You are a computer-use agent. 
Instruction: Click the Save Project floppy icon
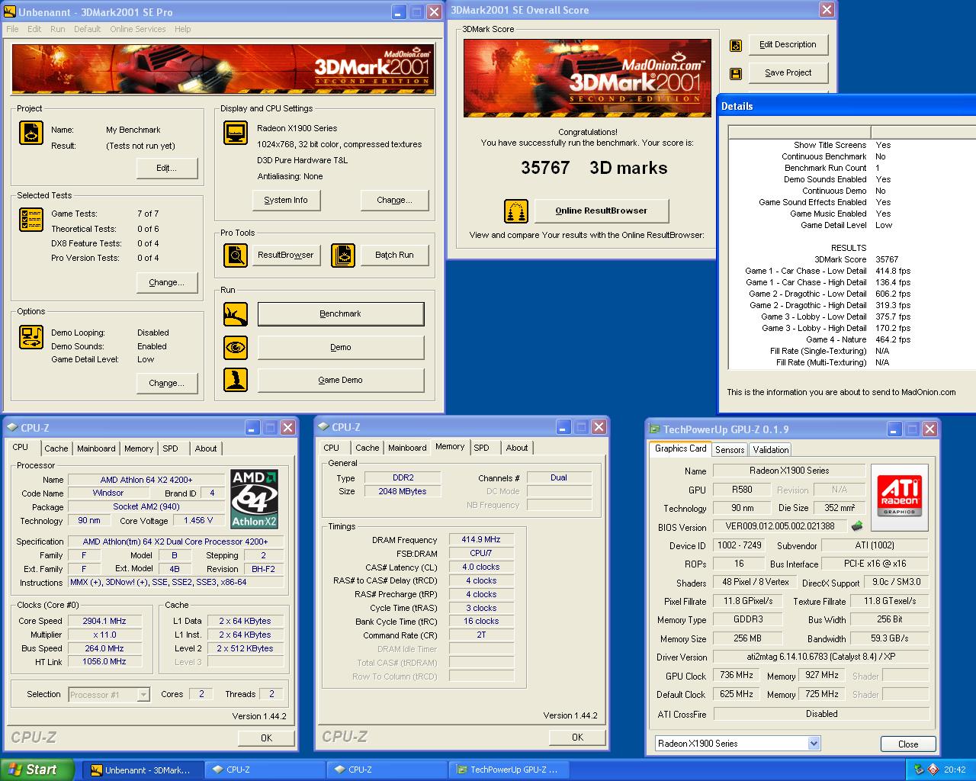736,73
